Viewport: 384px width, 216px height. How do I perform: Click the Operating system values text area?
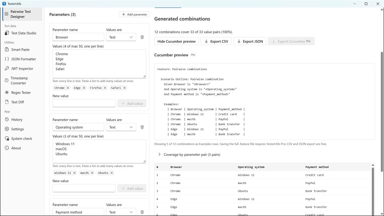[99, 151]
